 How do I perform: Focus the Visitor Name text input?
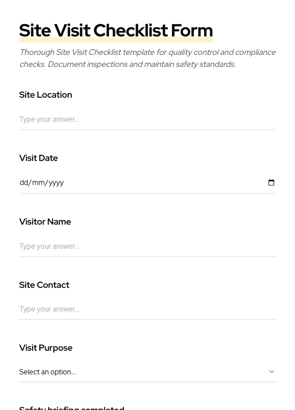click(147, 246)
